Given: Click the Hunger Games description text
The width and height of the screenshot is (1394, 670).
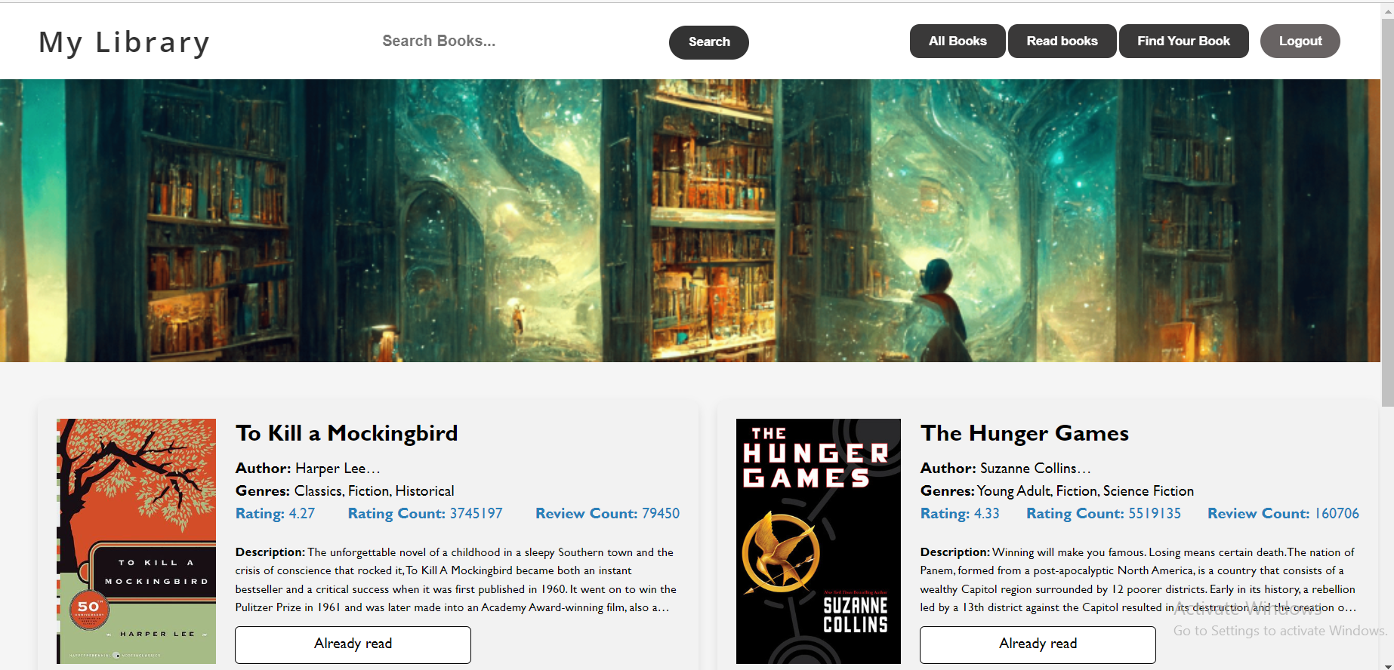Looking at the screenshot, I should point(1138,579).
